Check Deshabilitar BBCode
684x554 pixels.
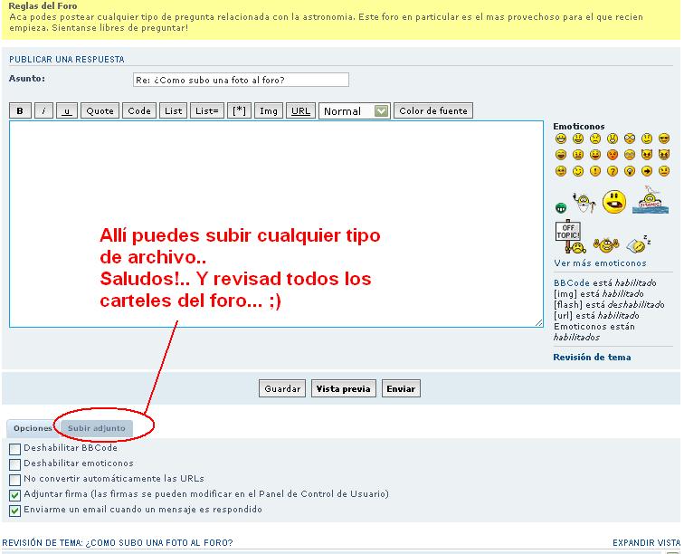[14, 449]
